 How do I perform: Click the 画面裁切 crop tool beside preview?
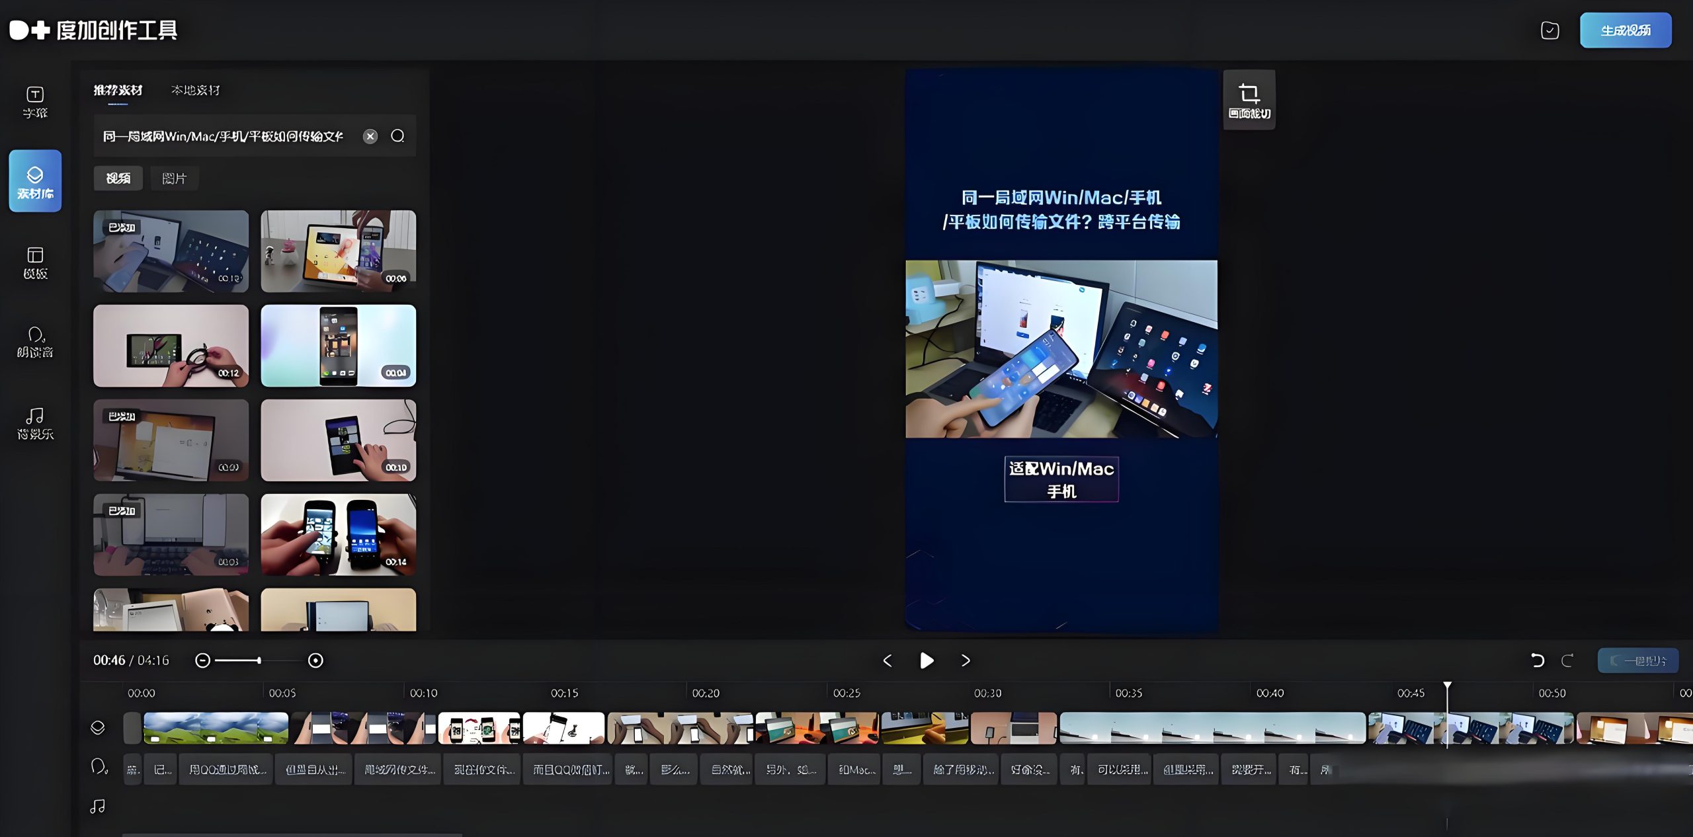(1249, 100)
